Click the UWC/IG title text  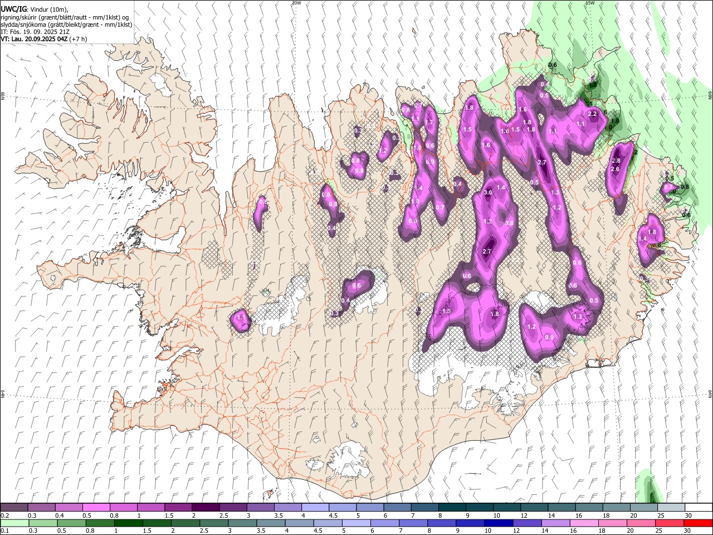coord(13,9)
